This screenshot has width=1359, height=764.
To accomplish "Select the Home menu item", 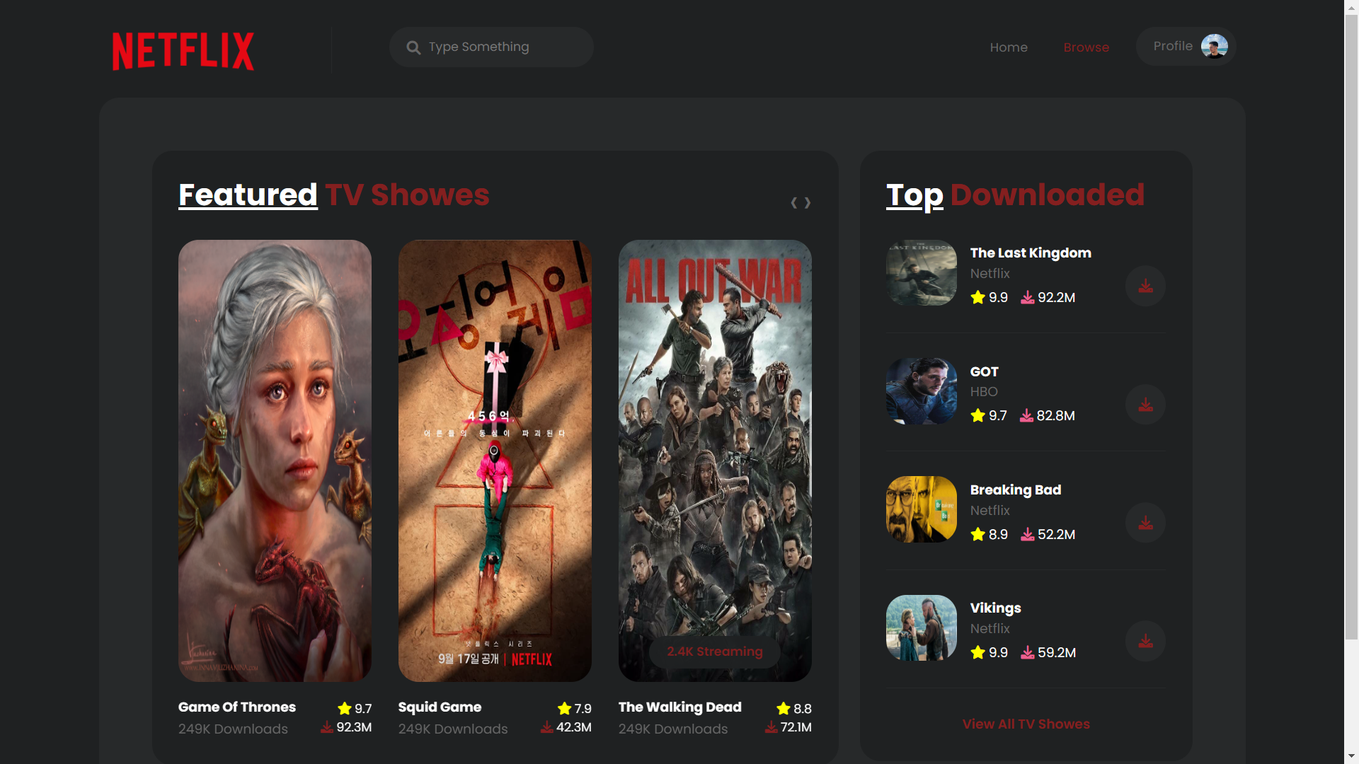I will tap(1009, 47).
